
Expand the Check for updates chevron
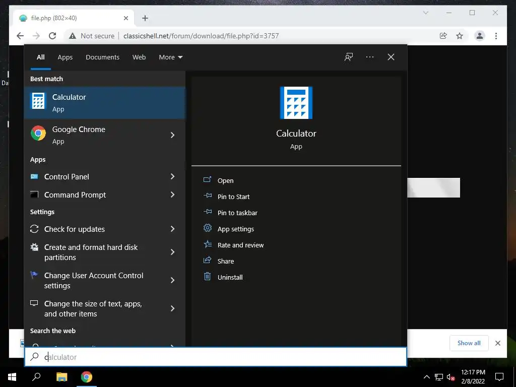(172, 229)
